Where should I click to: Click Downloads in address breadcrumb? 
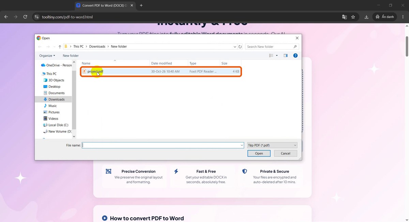click(x=97, y=46)
